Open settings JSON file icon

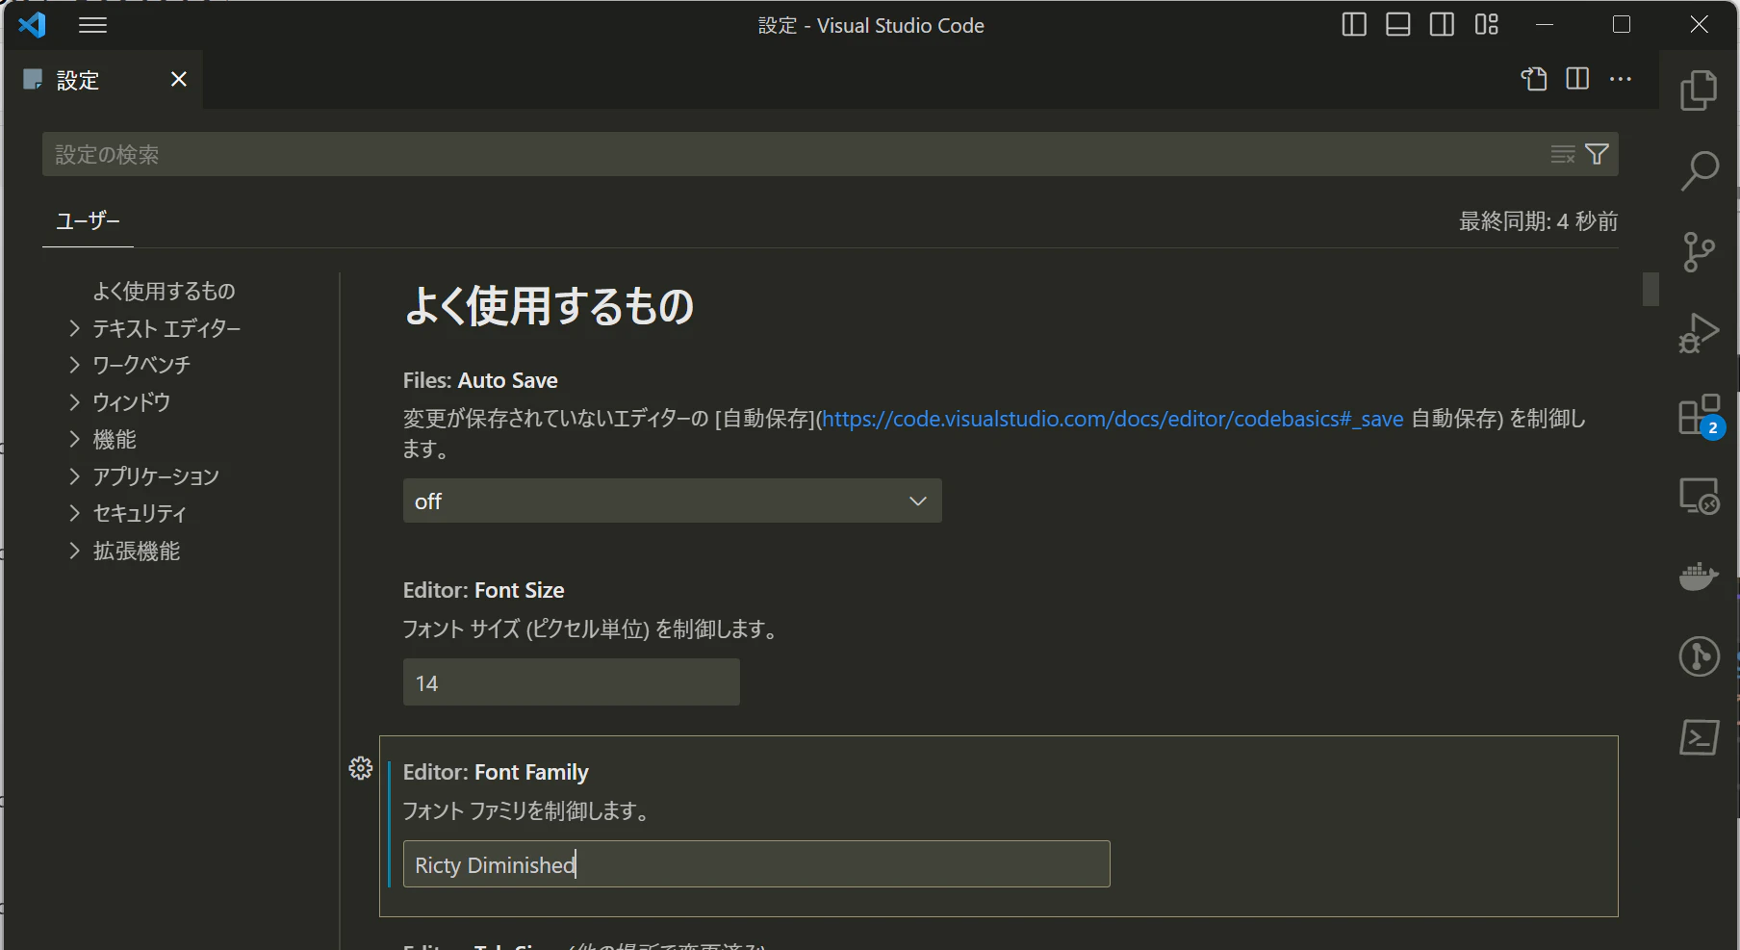pos(1534,79)
